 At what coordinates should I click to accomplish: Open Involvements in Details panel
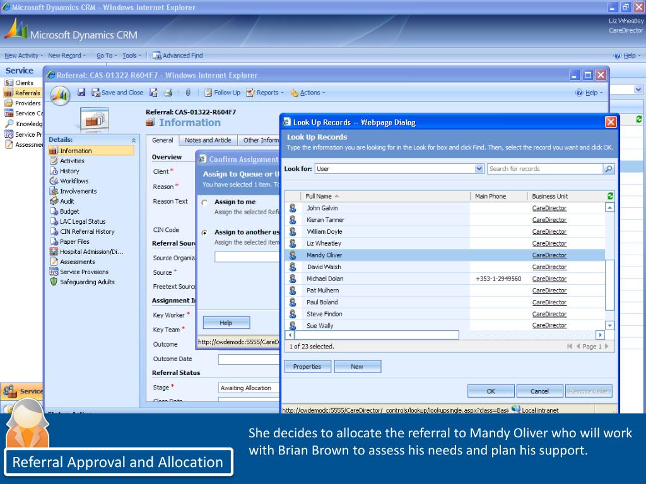78,191
